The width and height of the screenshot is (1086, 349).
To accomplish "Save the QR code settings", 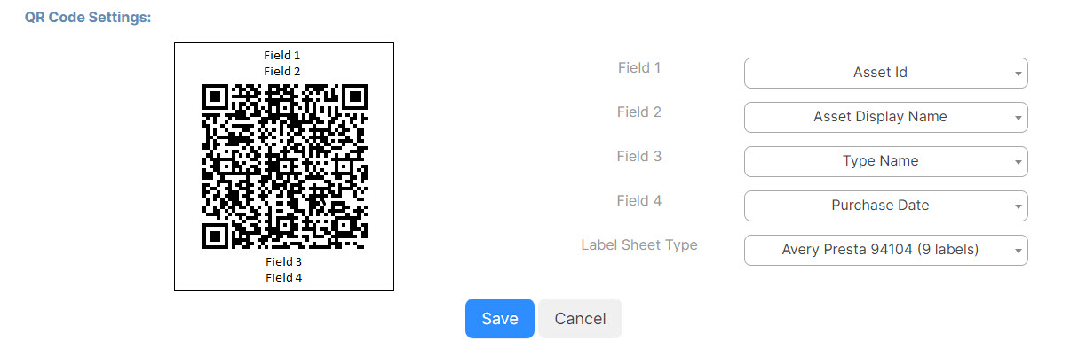I will tap(499, 319).
